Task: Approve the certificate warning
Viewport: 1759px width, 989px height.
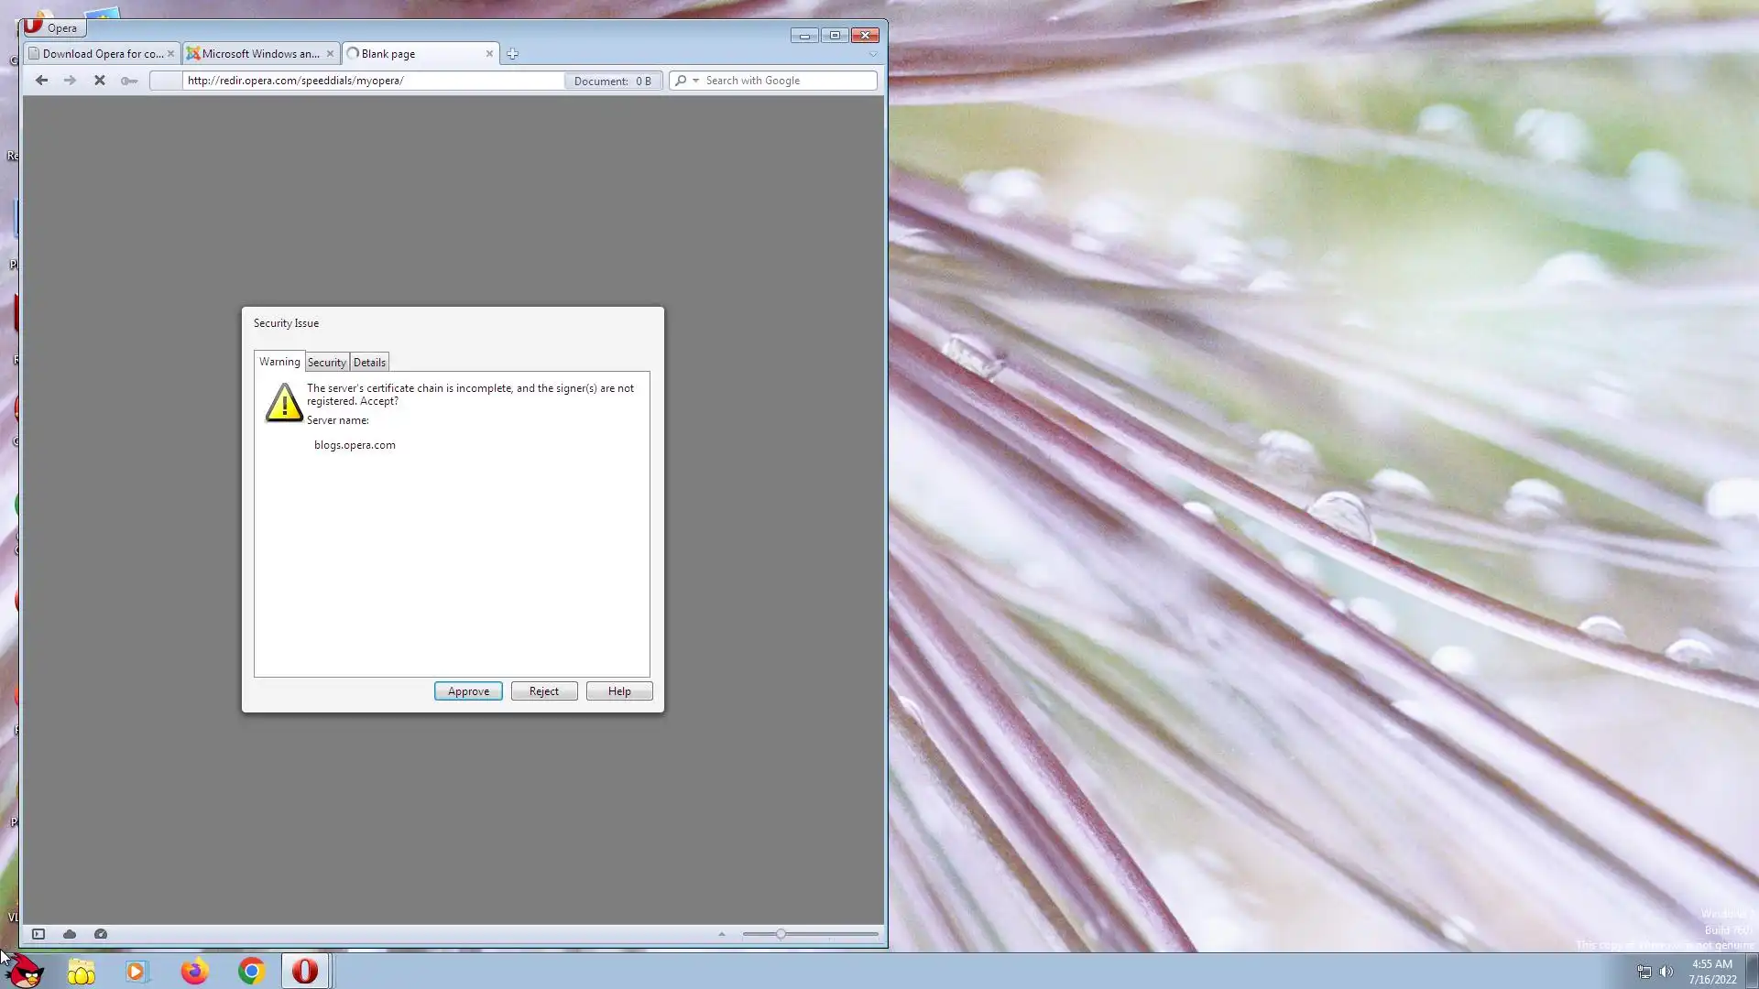Action: tap(468, 691)
